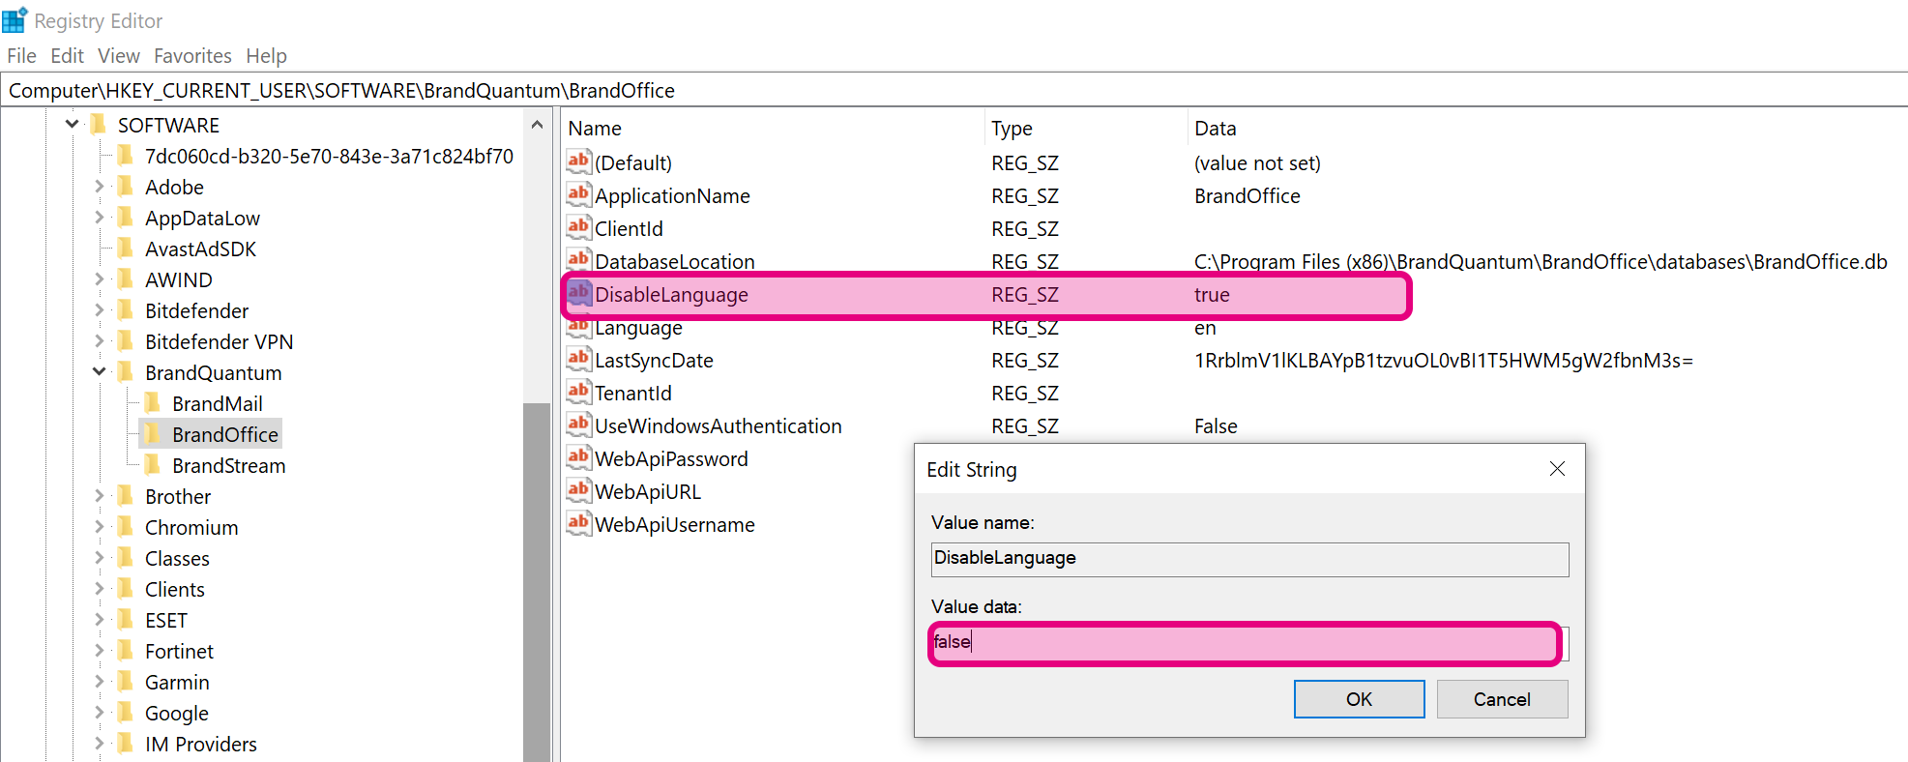This screenshot has height=762, width=1908.
Task: Click the WebApiPassword string value icon
Action: click(578, 457)
